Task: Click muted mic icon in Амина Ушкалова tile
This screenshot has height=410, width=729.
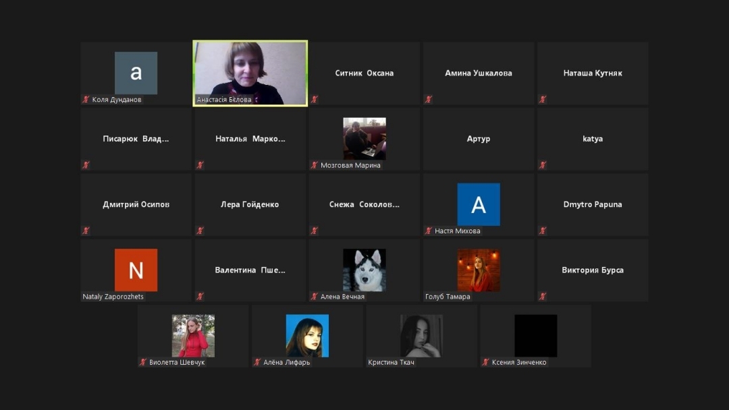Action: click(x=429, y=99)
